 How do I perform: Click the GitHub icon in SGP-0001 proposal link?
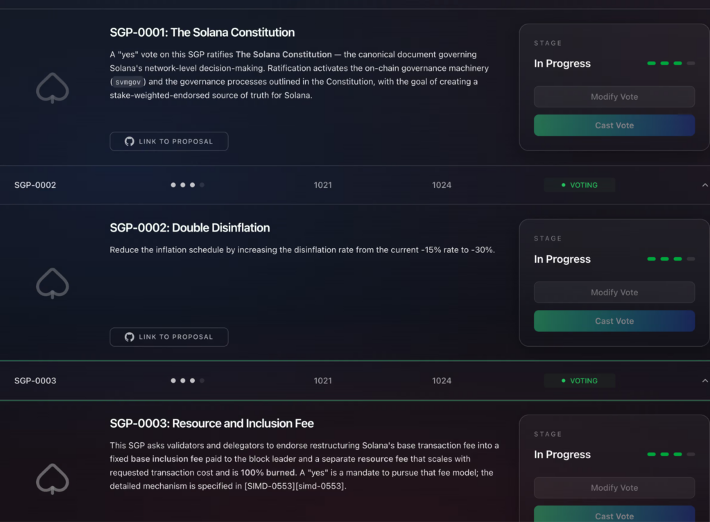[130, 141]
